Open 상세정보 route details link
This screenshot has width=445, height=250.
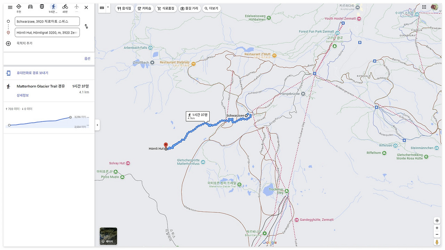pyautogui.click(x=23, y=95)
